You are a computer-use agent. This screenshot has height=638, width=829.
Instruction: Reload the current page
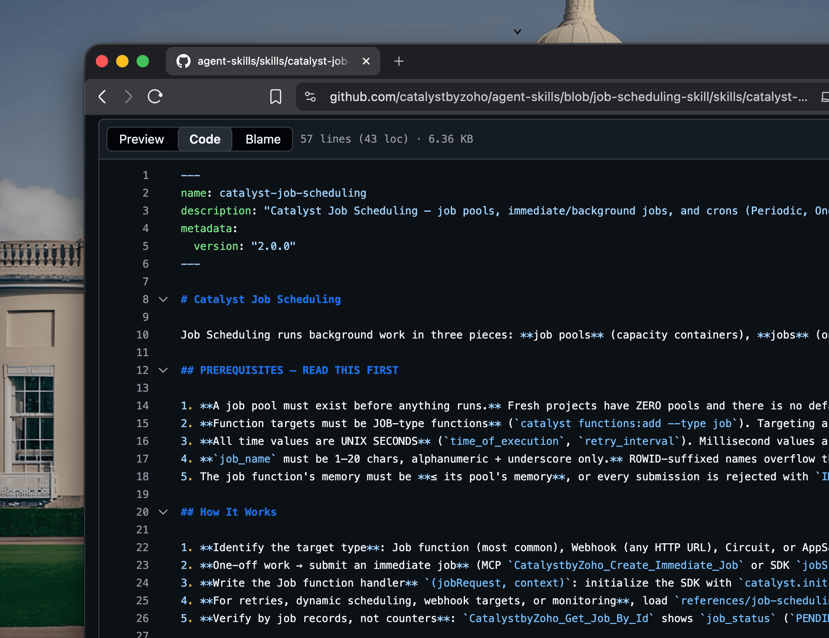pyautogui.click(x=155, y=97)
